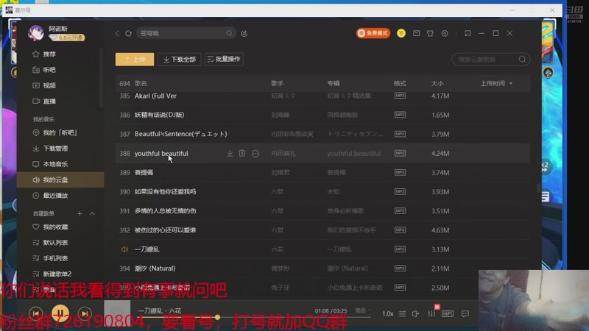589x331 pixels.
Task: Click the magnifier in cloud search field
Action: coord(522,60)
